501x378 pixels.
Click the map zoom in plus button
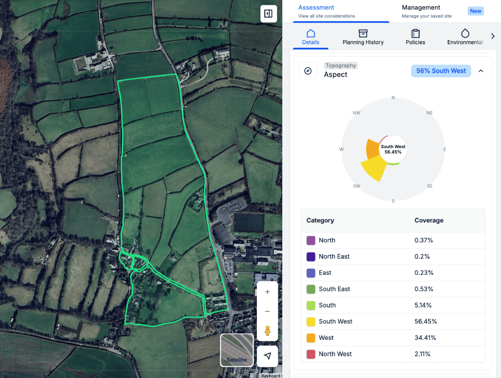(267, 292)
